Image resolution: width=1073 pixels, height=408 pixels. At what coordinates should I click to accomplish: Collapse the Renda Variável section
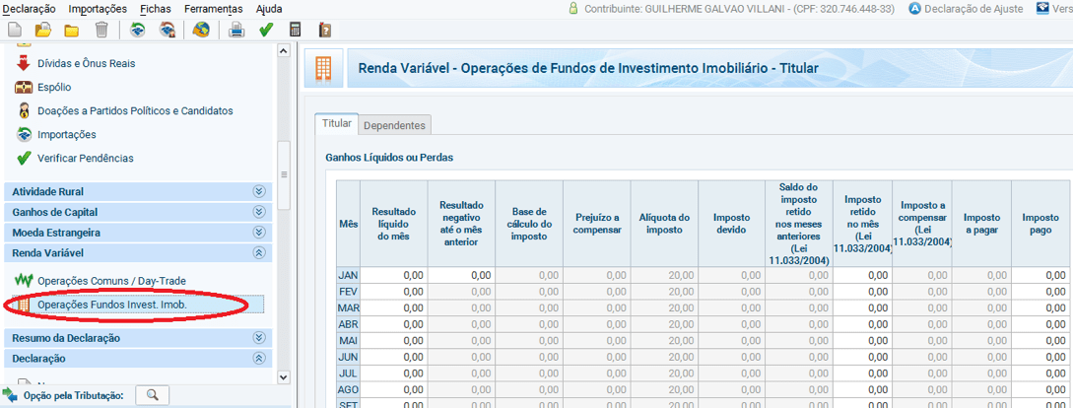138,253
